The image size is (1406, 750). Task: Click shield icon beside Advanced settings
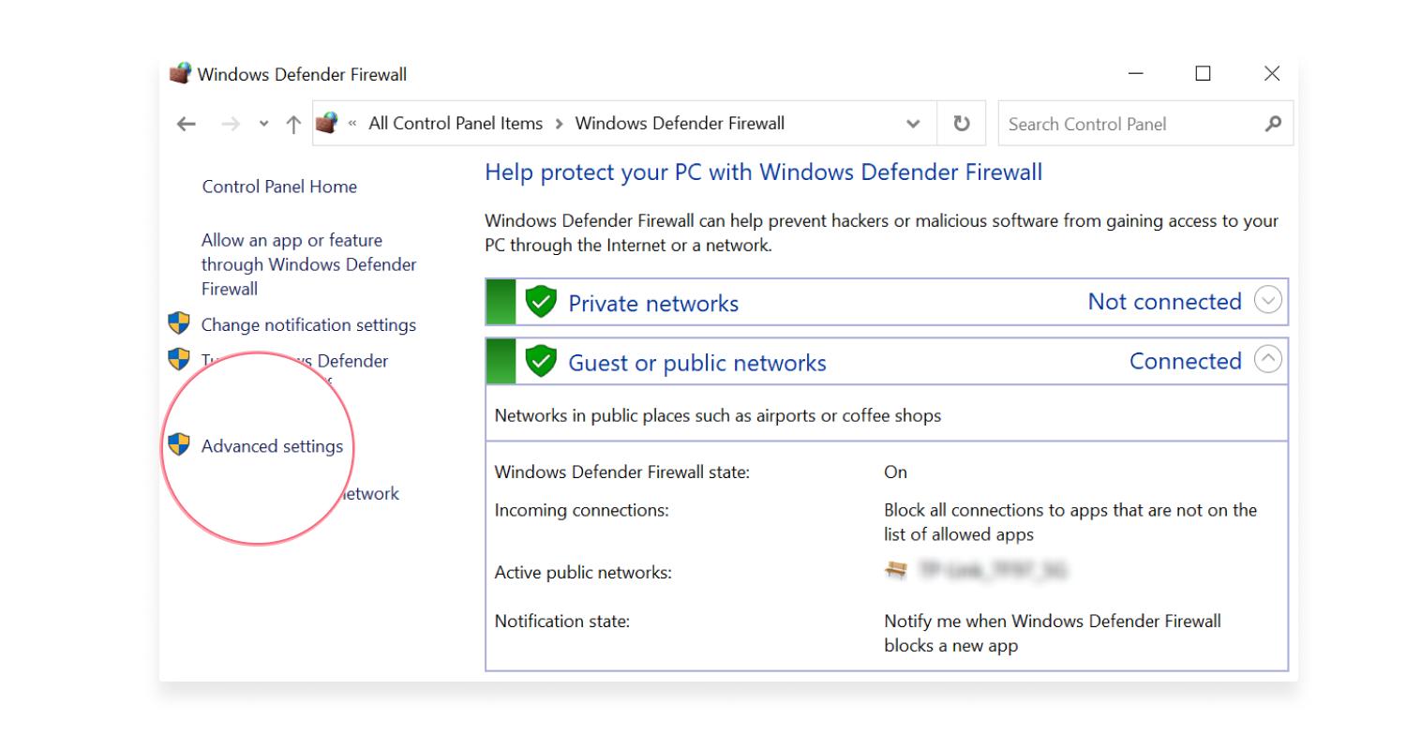tap(178, 444)
